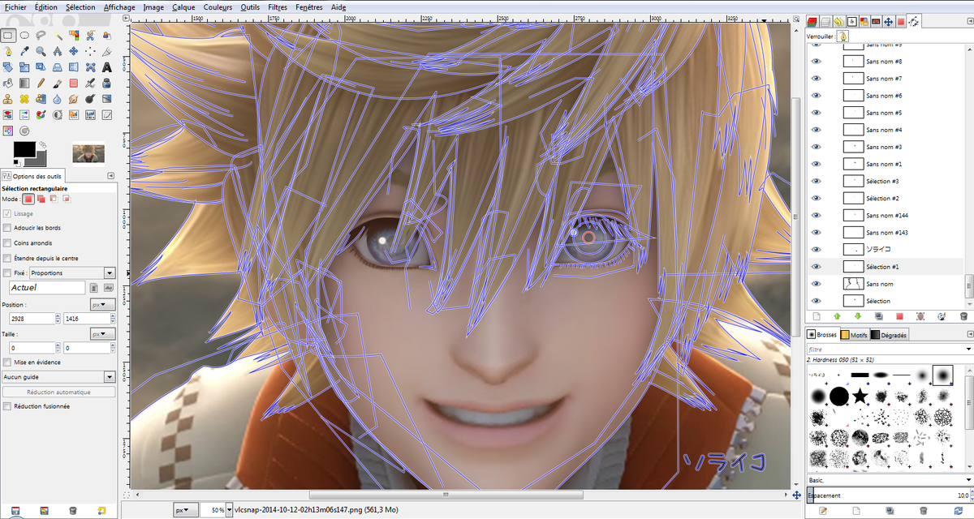974x519 pixels.
Task: Click raise path up green arrow
Action: coord(836,316)
